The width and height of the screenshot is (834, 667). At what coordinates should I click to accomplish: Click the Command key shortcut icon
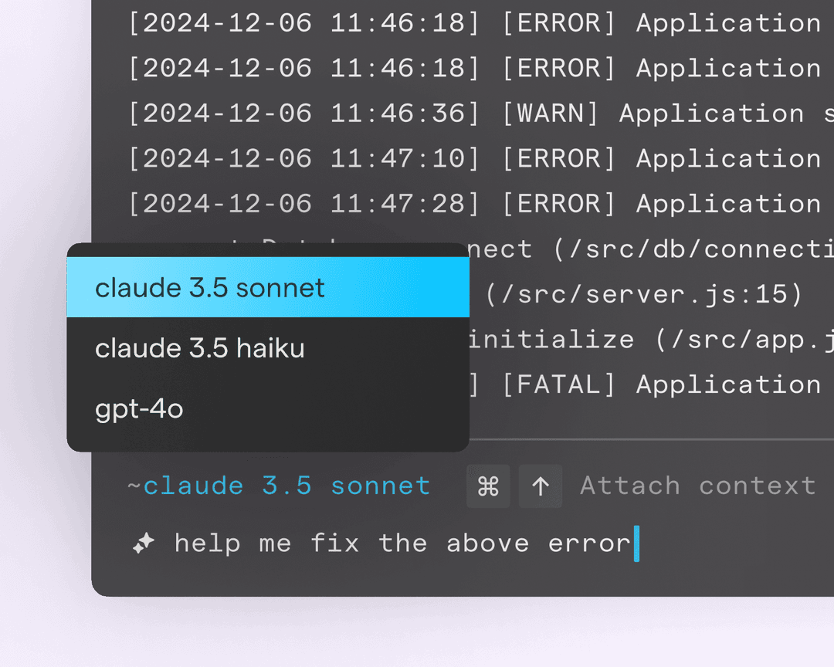[x=488, y=486]
